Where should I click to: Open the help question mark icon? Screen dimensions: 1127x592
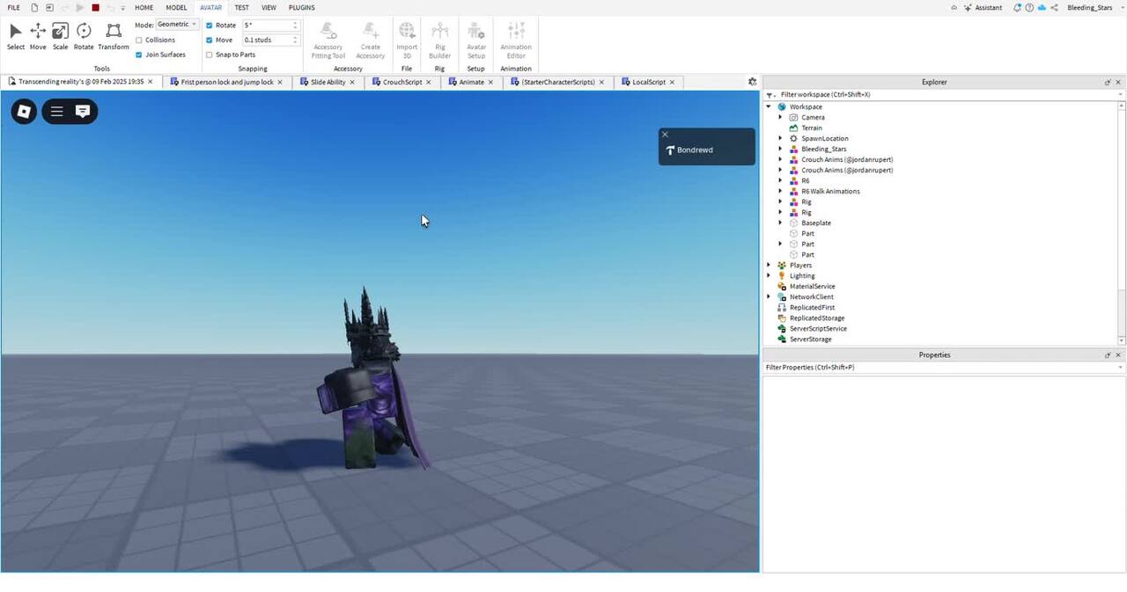1029,8
